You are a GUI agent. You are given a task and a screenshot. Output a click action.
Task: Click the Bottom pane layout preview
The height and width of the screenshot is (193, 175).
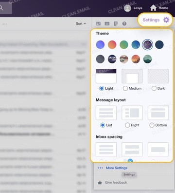point(158,113)
